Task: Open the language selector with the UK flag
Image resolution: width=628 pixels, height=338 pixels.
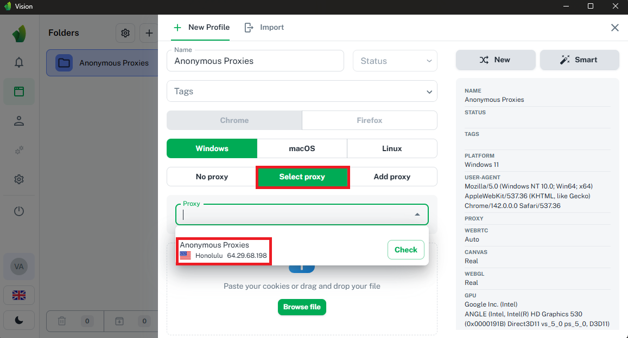Action: click(x=18, y=295)
